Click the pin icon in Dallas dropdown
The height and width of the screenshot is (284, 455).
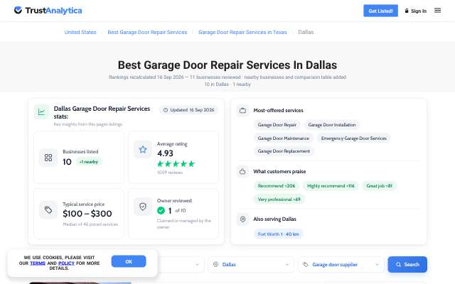click(215, 264)
